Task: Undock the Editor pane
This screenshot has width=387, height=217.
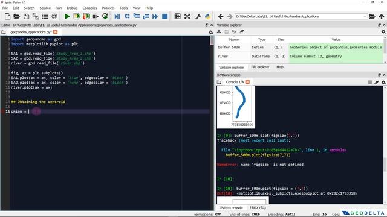Action: pyautogui.click(x=207, y=25)
